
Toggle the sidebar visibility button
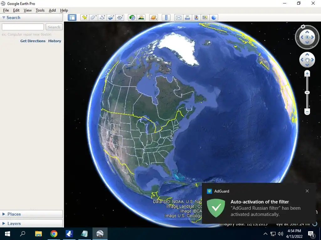tap(72, 17)
